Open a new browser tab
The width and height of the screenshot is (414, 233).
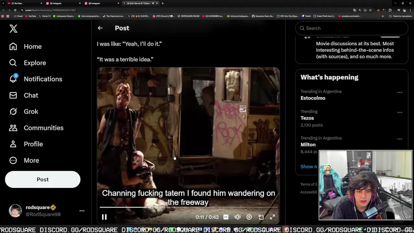(x=163, y=3)
